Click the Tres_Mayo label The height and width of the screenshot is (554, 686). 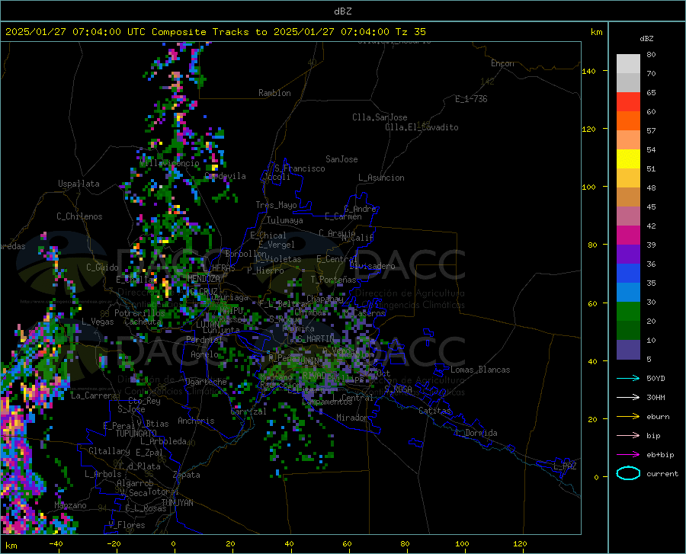276,205
